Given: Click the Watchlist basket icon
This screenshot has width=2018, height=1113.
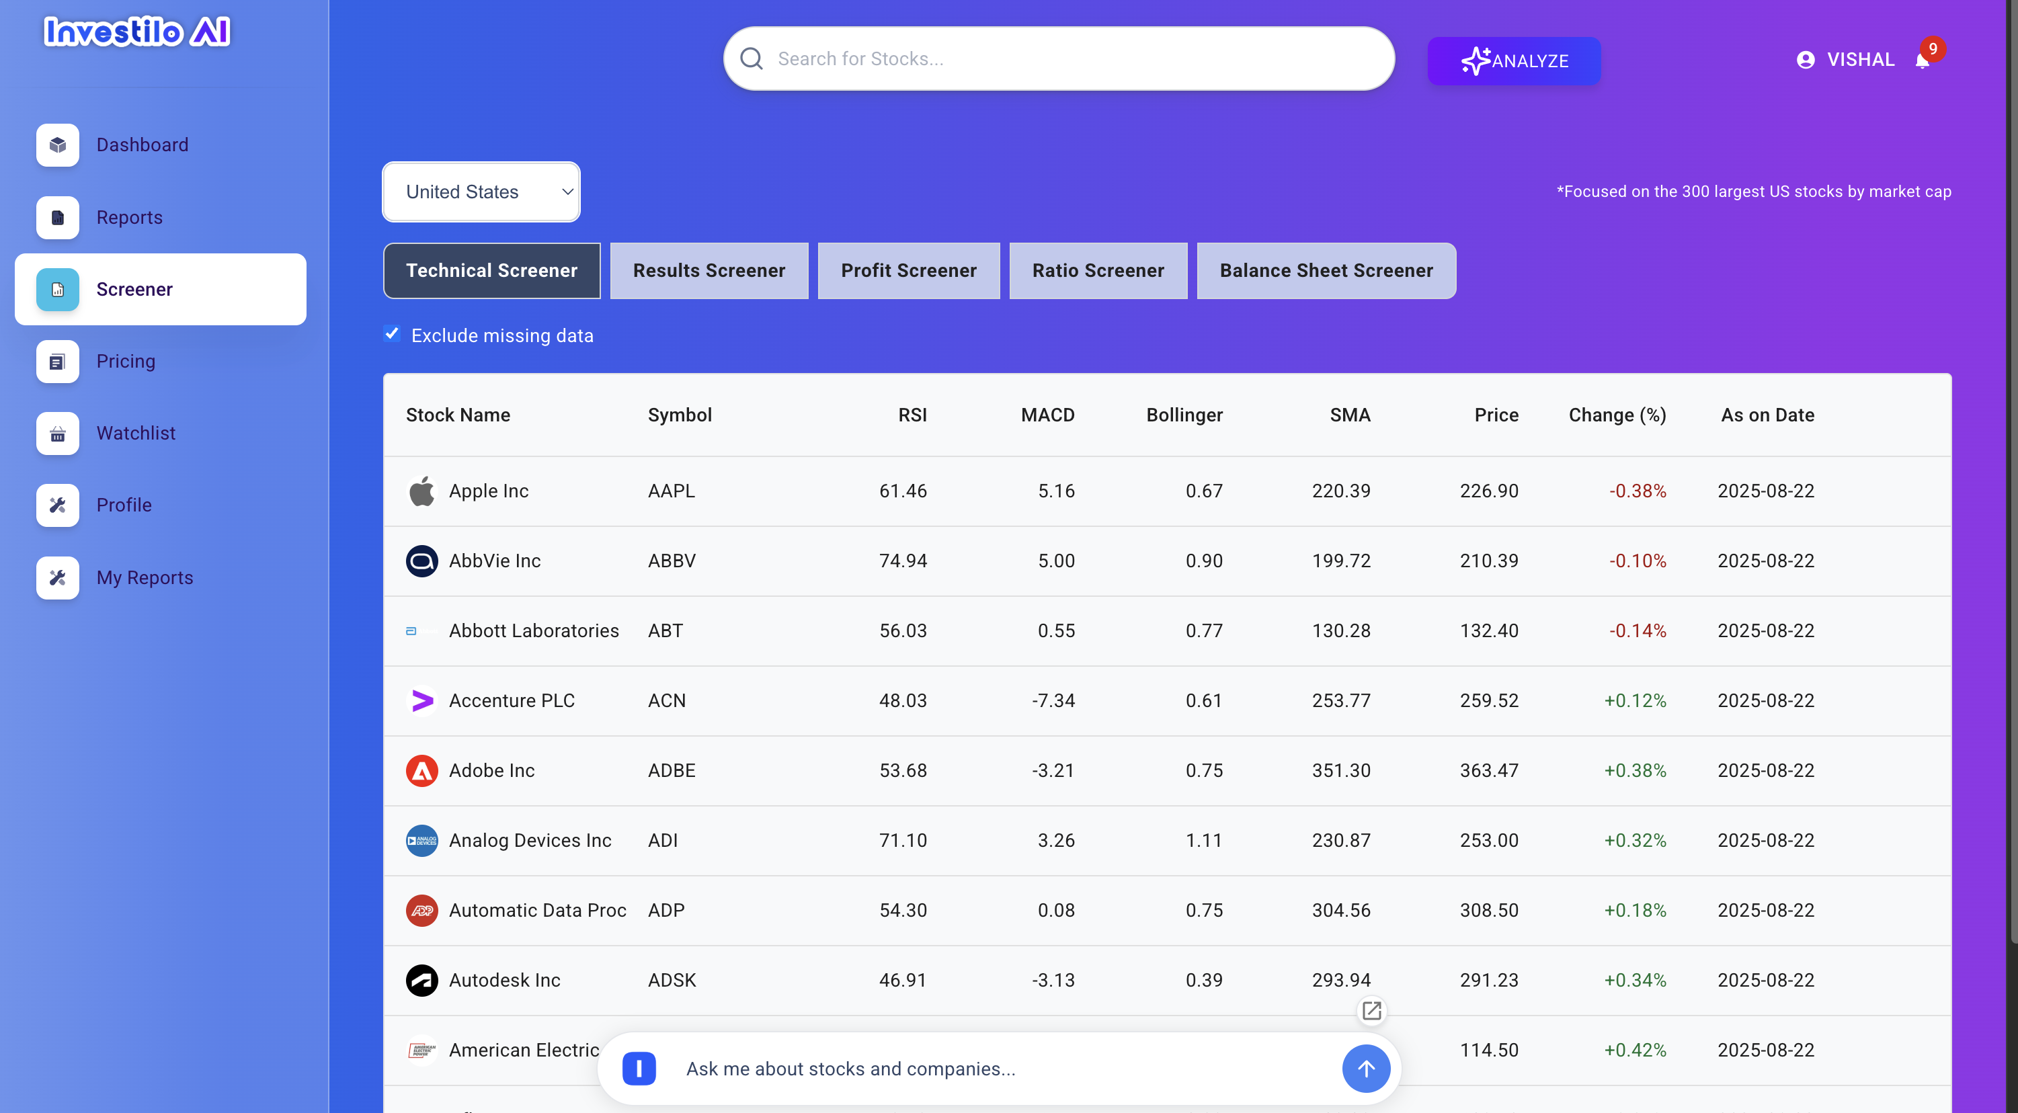Looking at the screenshot, I should [x=57, y=433].
